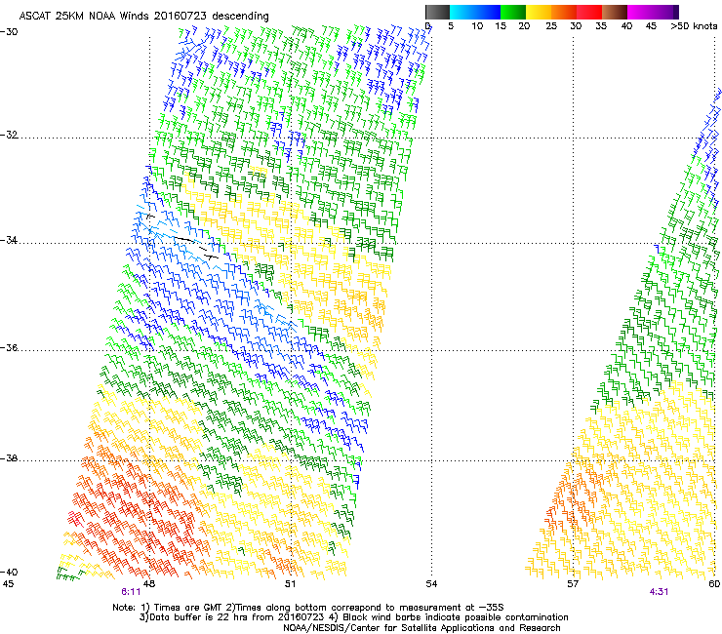Click the '60' longitude axis label
Viewport: 722px width, 634px height.
[714, 584]
